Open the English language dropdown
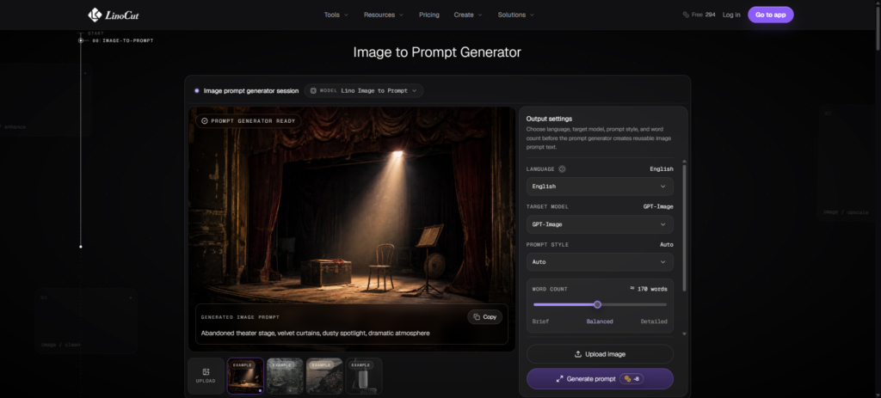881x398 pixels. (600, 187)
